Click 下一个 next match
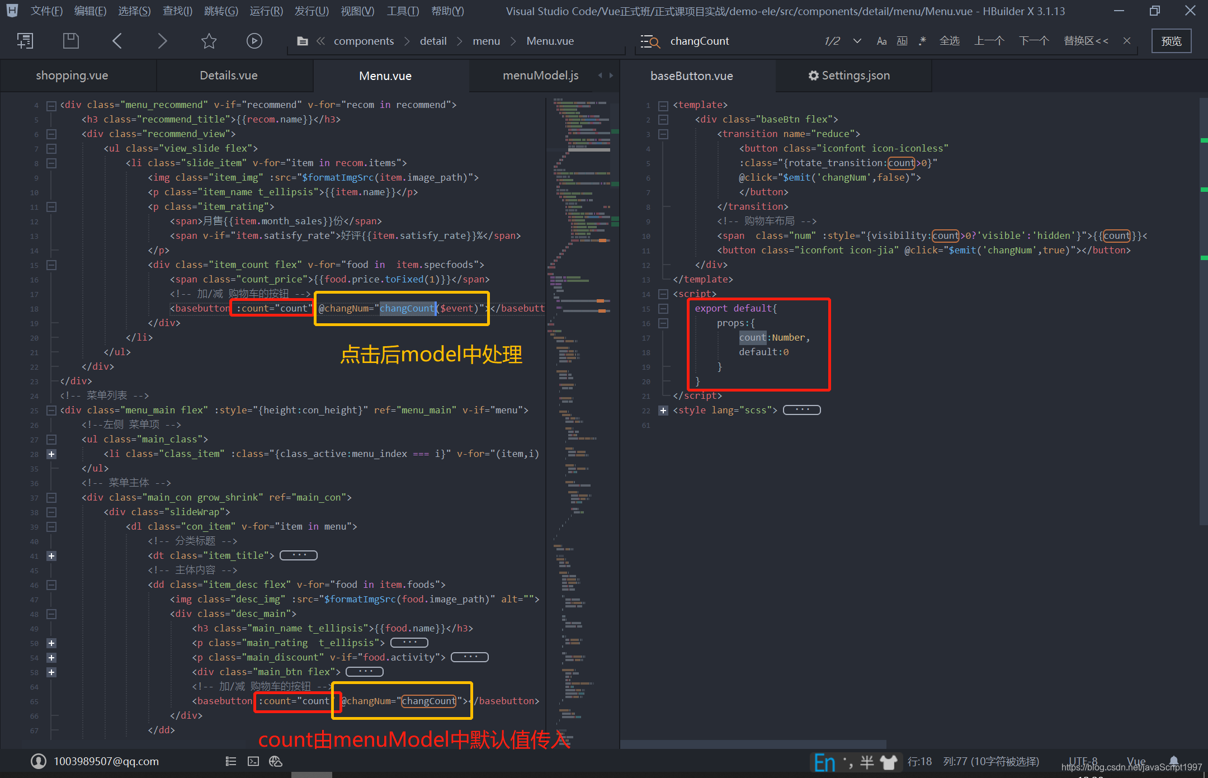This screenshot has height=778, width=1208. [x=1034, y=41]
